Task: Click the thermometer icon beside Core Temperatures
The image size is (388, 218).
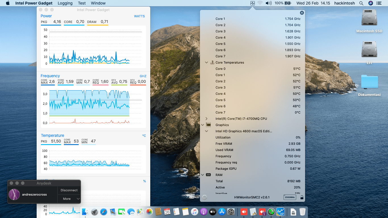Action: [x=212, y=62]
